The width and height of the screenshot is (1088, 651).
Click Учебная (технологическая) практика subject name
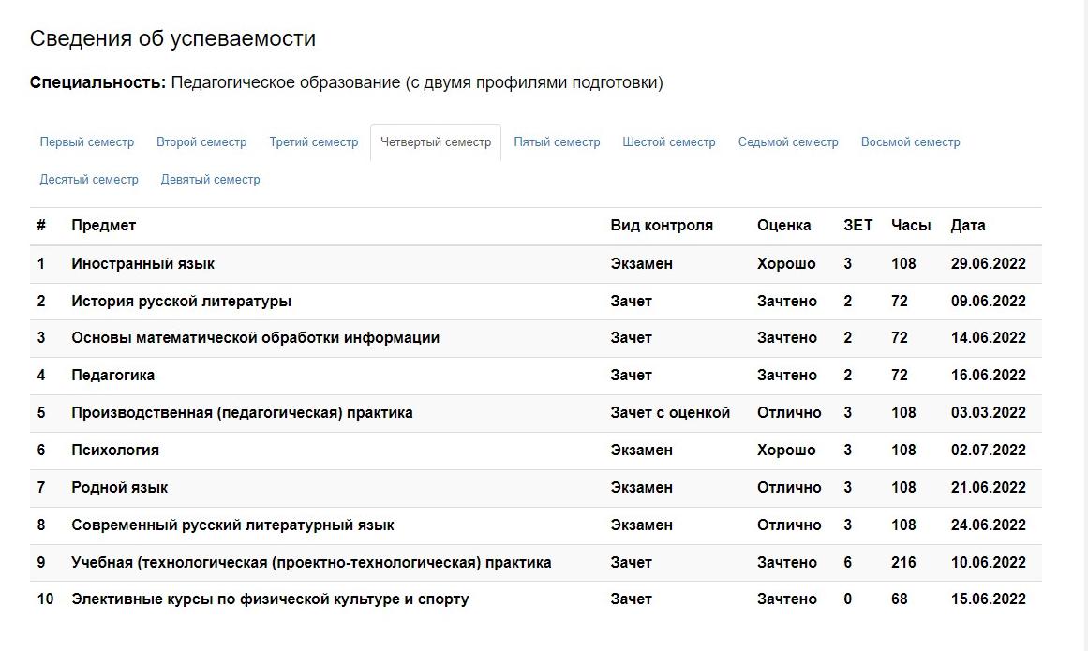tap(311, 562)
